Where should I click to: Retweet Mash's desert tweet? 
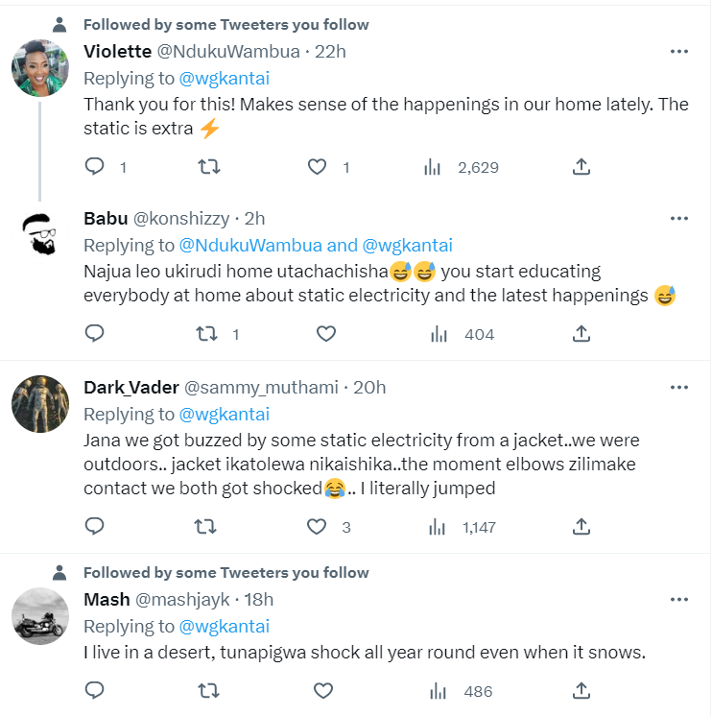(x=207, y=691)
